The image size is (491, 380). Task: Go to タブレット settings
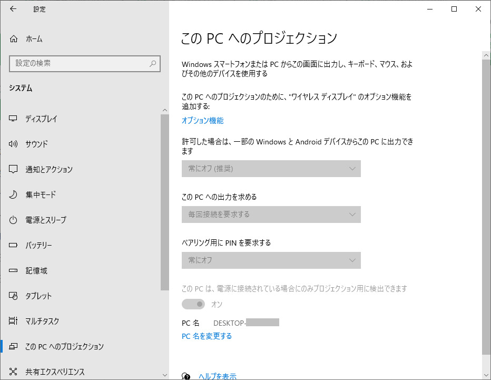pos(38,296)
